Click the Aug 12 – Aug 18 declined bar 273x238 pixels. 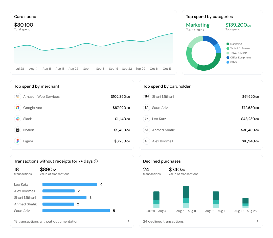[x=216, y=200]
